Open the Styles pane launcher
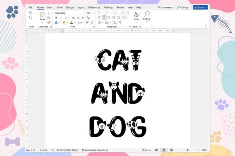Screen dimensions: 235x156 coord(141,27)
